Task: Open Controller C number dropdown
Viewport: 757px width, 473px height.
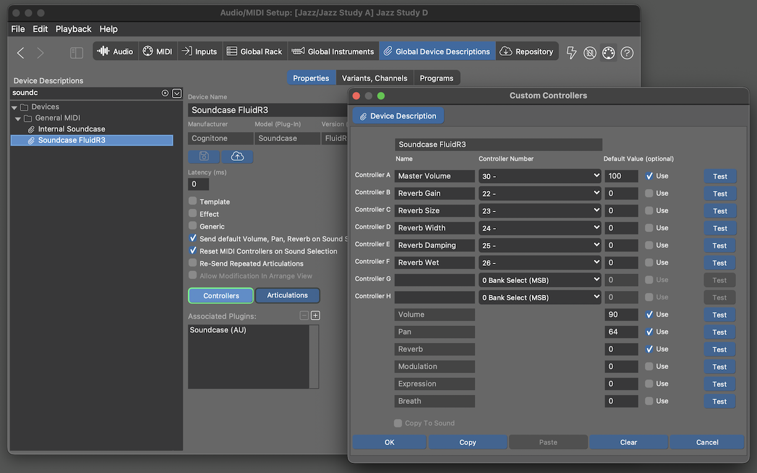Action: tap(540, 211)
